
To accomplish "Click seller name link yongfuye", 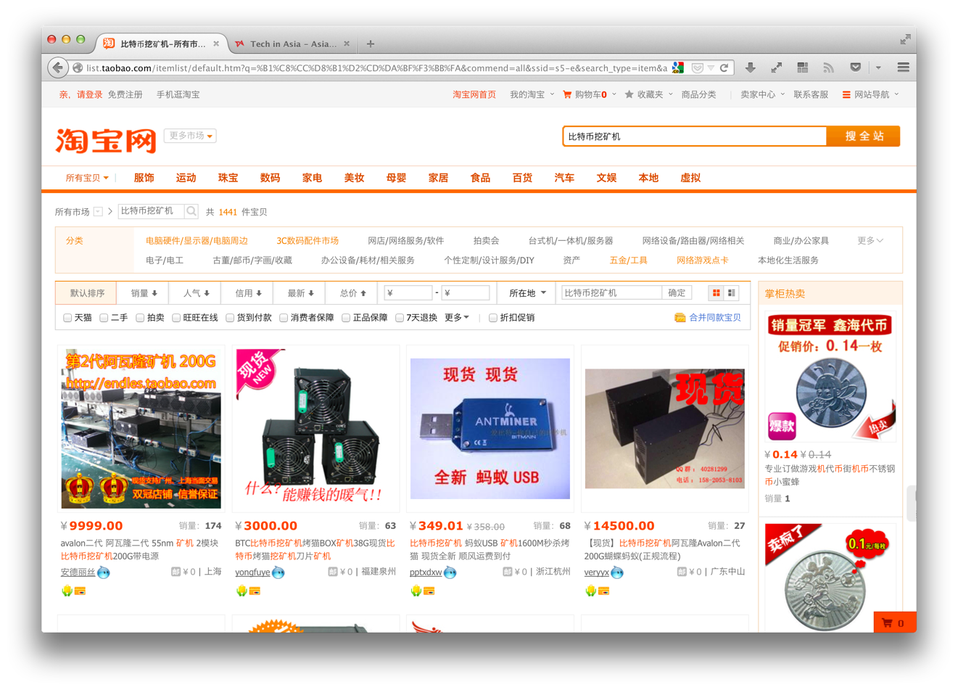I will [x=252, y=572].
